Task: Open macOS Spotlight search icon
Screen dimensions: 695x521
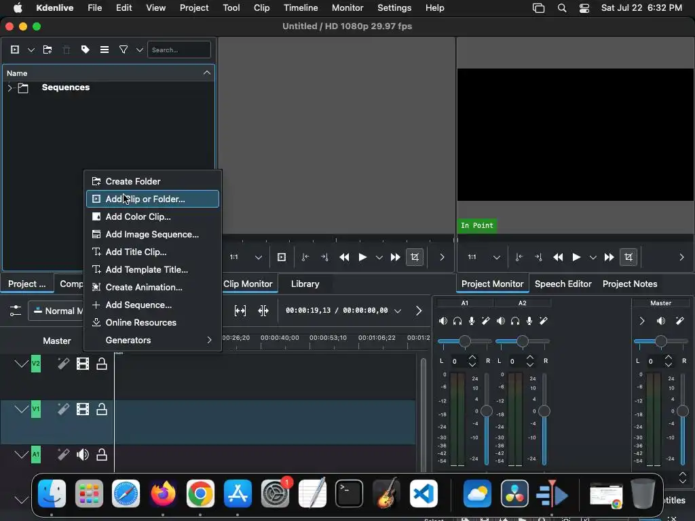Action: (561, 8)
